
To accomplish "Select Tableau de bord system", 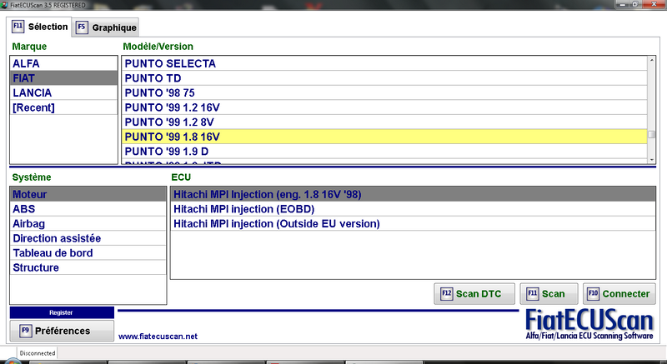I will (88, 252).
